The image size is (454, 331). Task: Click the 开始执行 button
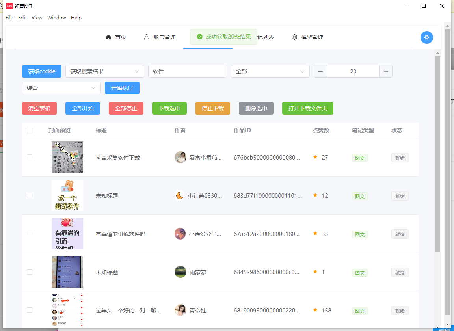pos(122,88)
